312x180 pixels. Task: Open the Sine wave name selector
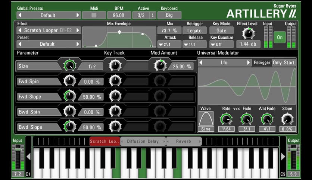206,129
